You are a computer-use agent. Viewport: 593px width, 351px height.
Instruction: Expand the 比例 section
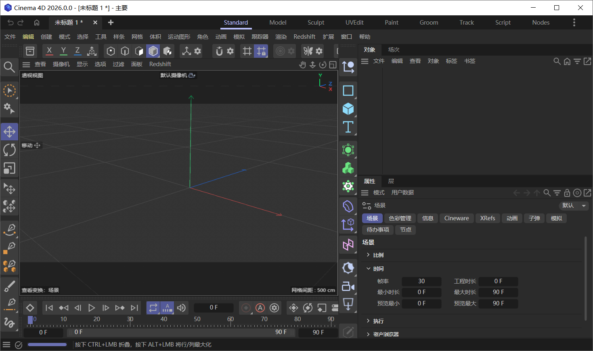click(368, 255)
